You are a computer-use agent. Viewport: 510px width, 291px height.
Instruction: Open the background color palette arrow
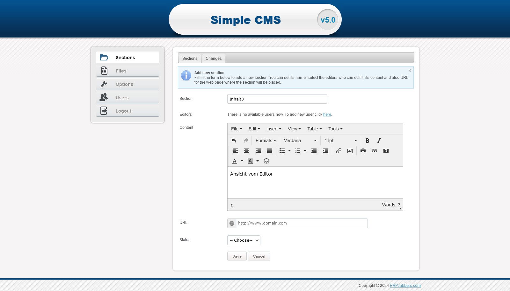pyautogui.click(x=258, y=161)
